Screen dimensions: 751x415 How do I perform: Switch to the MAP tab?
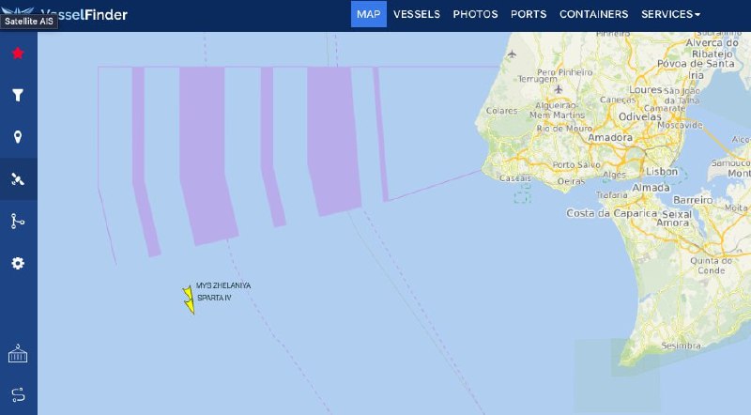(368, 14)
